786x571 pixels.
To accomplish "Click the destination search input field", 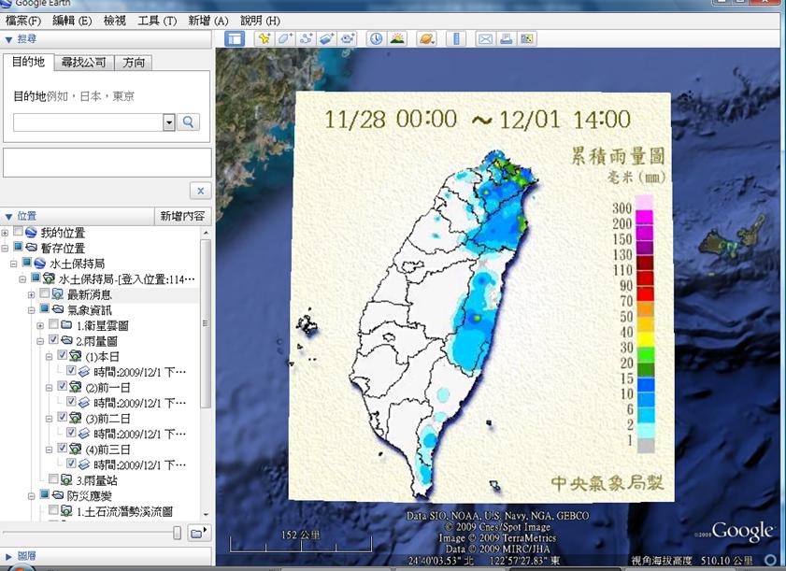I will (88, 122).
